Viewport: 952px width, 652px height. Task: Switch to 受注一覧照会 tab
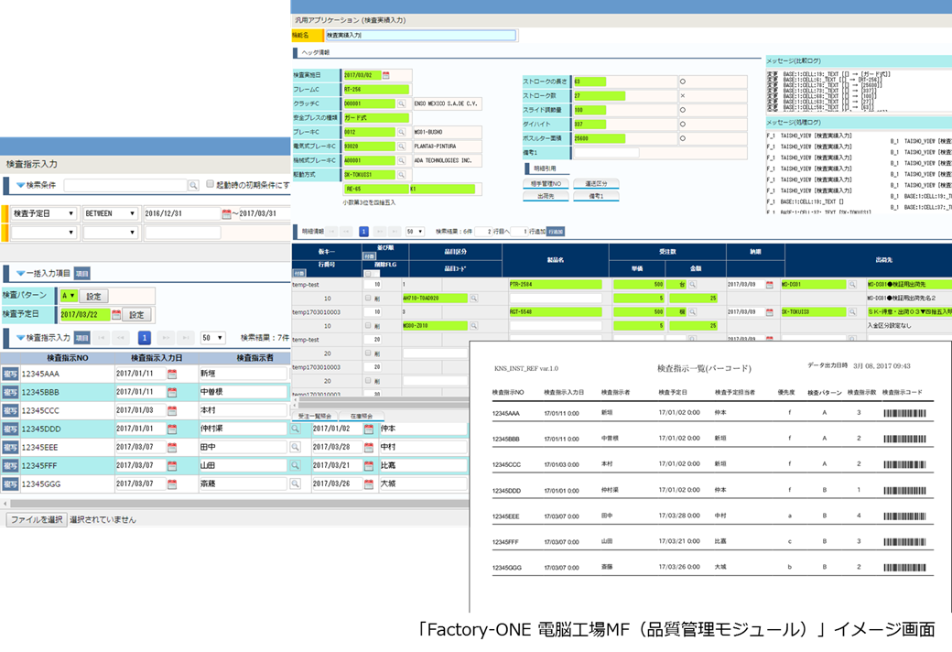[315, 417]
